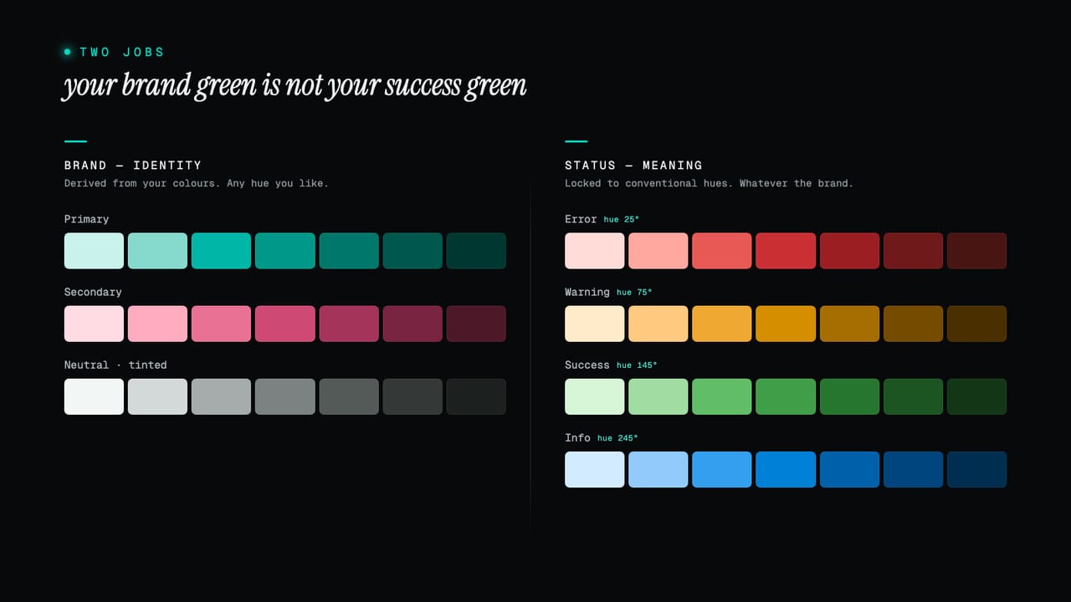
Task: Select the lightest Info pale blue swatch
Action: (x=594, y=469)
